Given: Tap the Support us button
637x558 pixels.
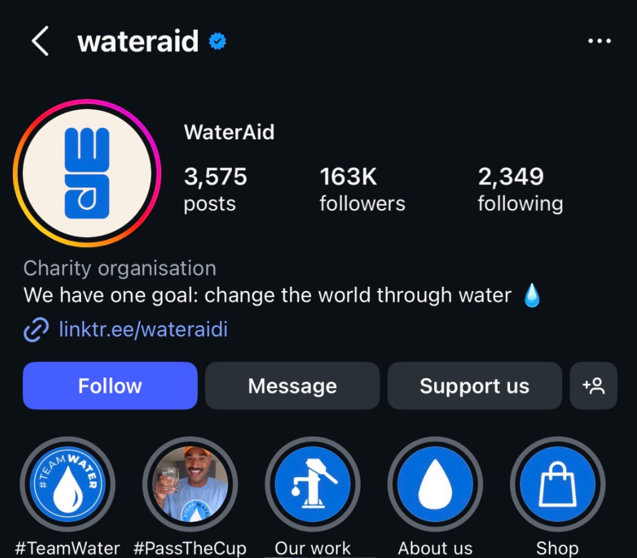Looking at the screenshot, I should coord(474,386).
